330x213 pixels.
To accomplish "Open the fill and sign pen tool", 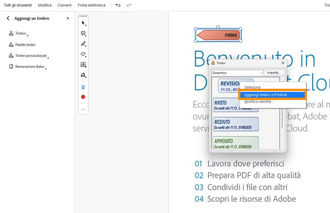I will (83, 75).
